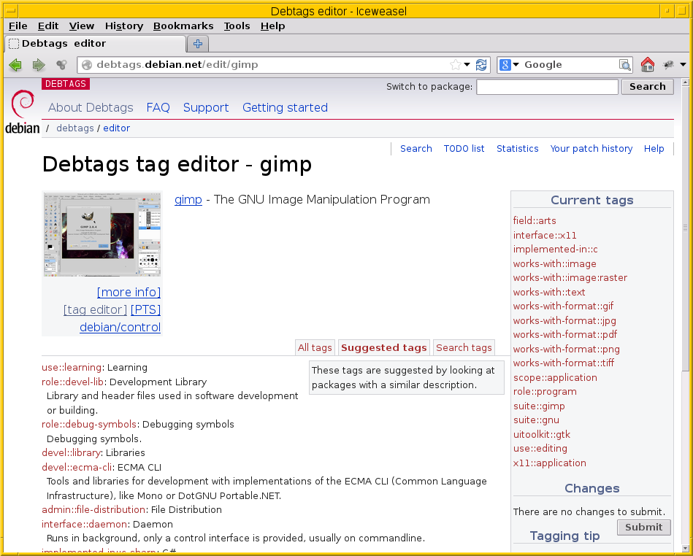The image size is (693, 556).
Task: Bookmark the page via the star icon
Action: [454, 64]
